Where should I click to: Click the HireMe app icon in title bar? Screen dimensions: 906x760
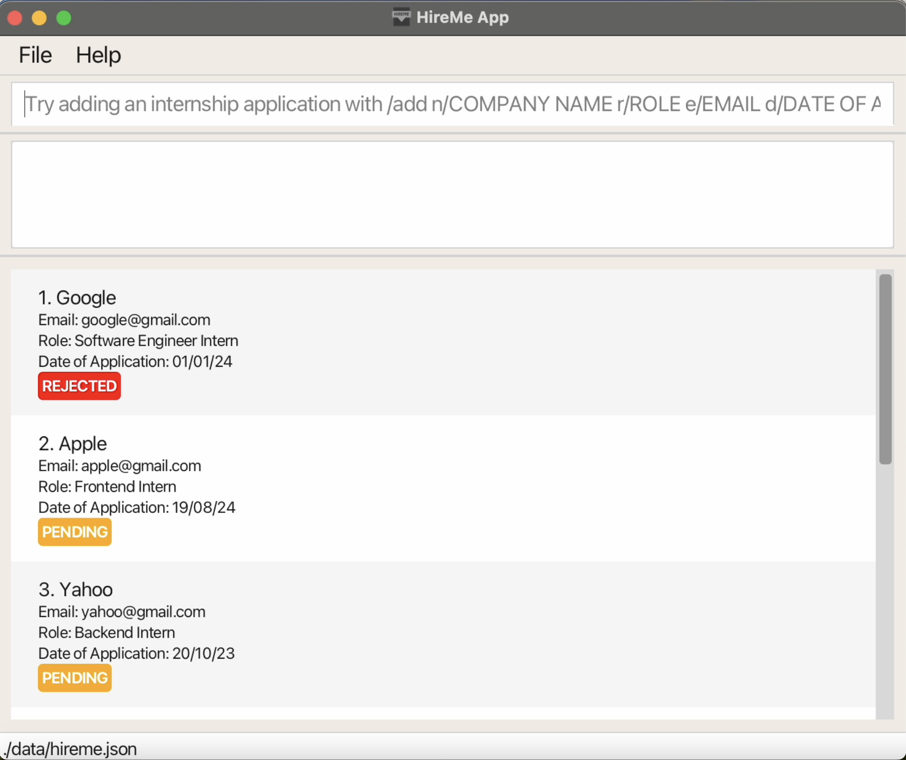coord(401,17)
